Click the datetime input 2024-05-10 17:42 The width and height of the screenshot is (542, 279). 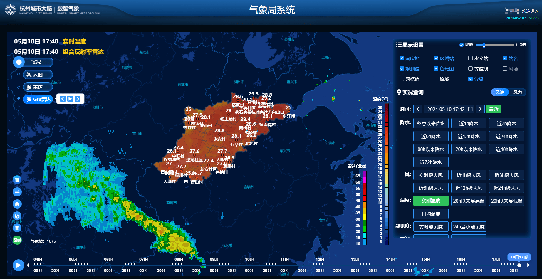[449, 109]
